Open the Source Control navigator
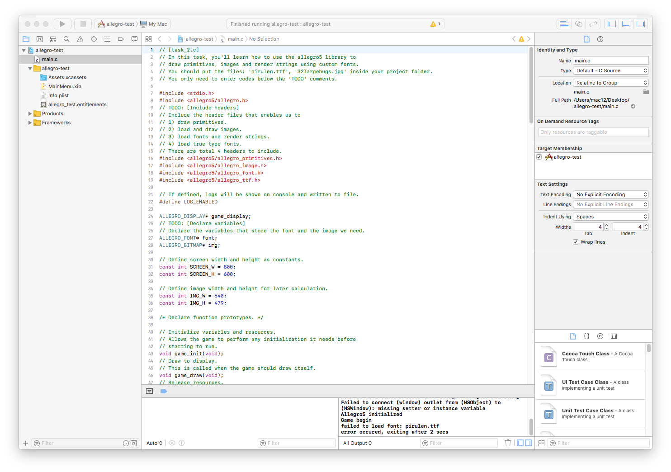 (x=39, y=39)
